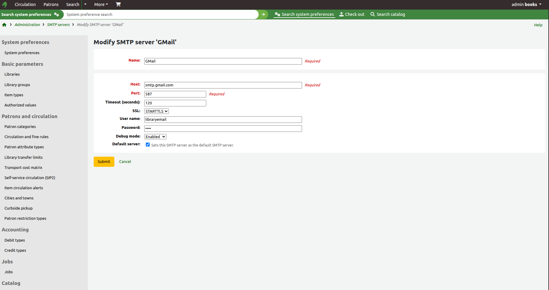This screenshot has height=290, width=549.
Task: Open the Debug mode dropdown
Action: pyautogui.click(x=155, y=136)
